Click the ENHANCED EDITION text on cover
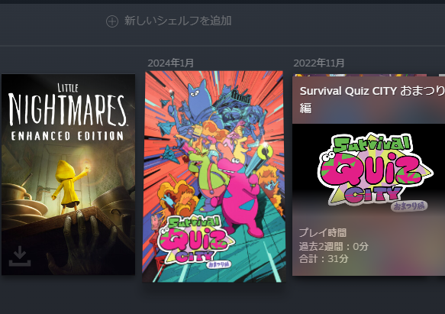Image resolution: width=445 pixels, height=314 pixels. [67, 136]
